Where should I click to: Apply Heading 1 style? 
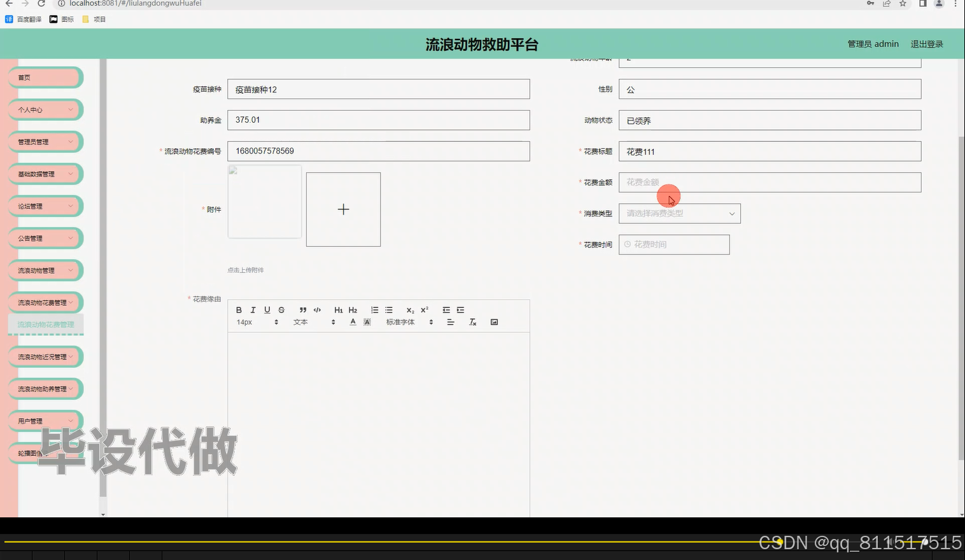coord(338,310)
